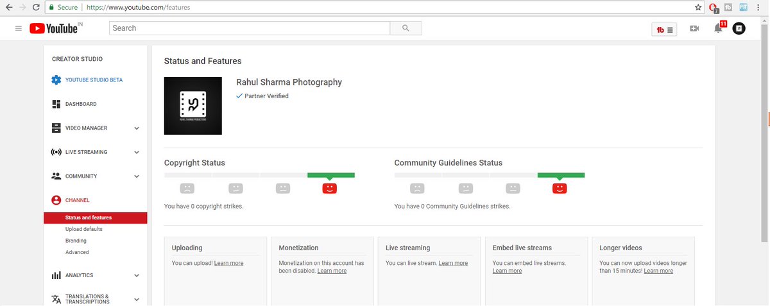
Task: Click the YouTube Studio Beta gear icon
Action: 56,80
